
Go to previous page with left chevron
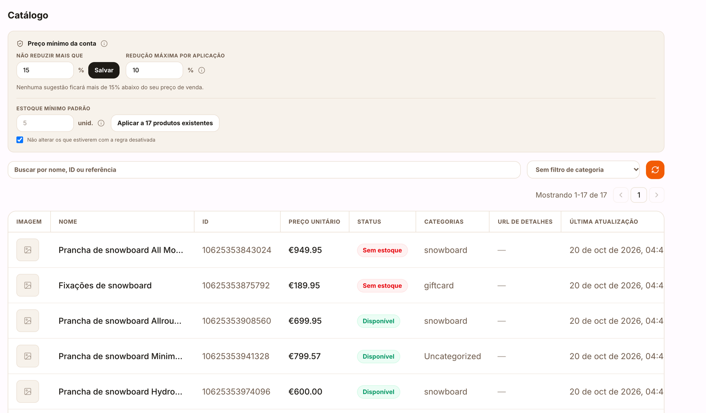[621, 195]
